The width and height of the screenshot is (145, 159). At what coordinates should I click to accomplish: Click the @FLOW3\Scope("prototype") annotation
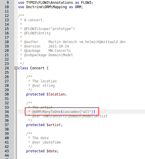click(49, 29)
